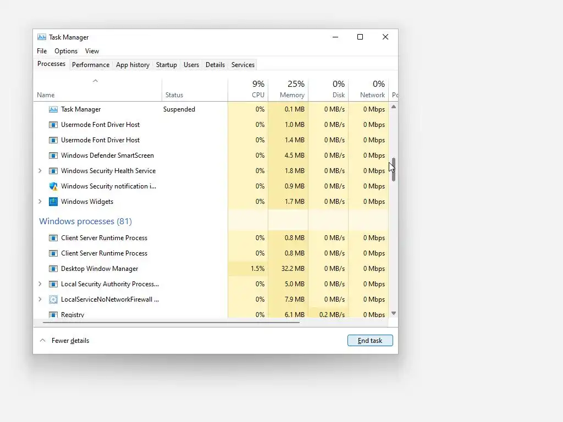Open the File menu
Image resolution: width=563 pixels, height=422 pixels.
(x=42, y=51)
